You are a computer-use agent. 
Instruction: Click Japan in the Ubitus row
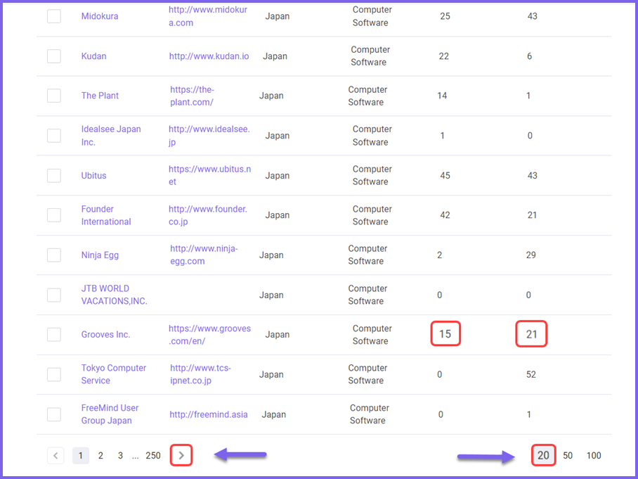(277, 176)
